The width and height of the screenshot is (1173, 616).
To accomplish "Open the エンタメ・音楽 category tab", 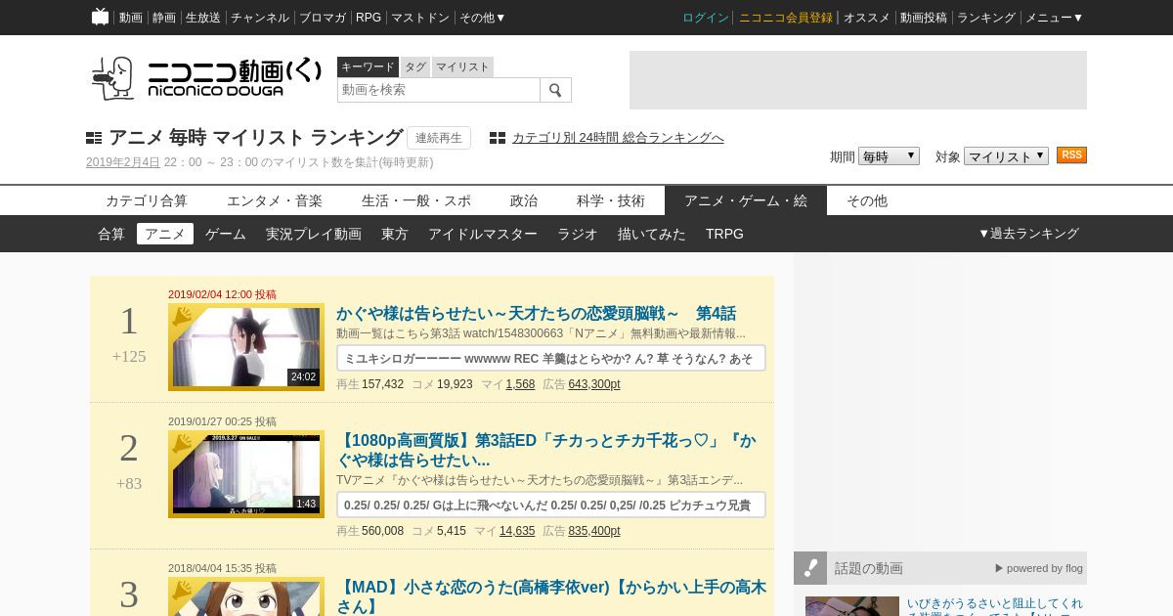I will coord(275,200).
